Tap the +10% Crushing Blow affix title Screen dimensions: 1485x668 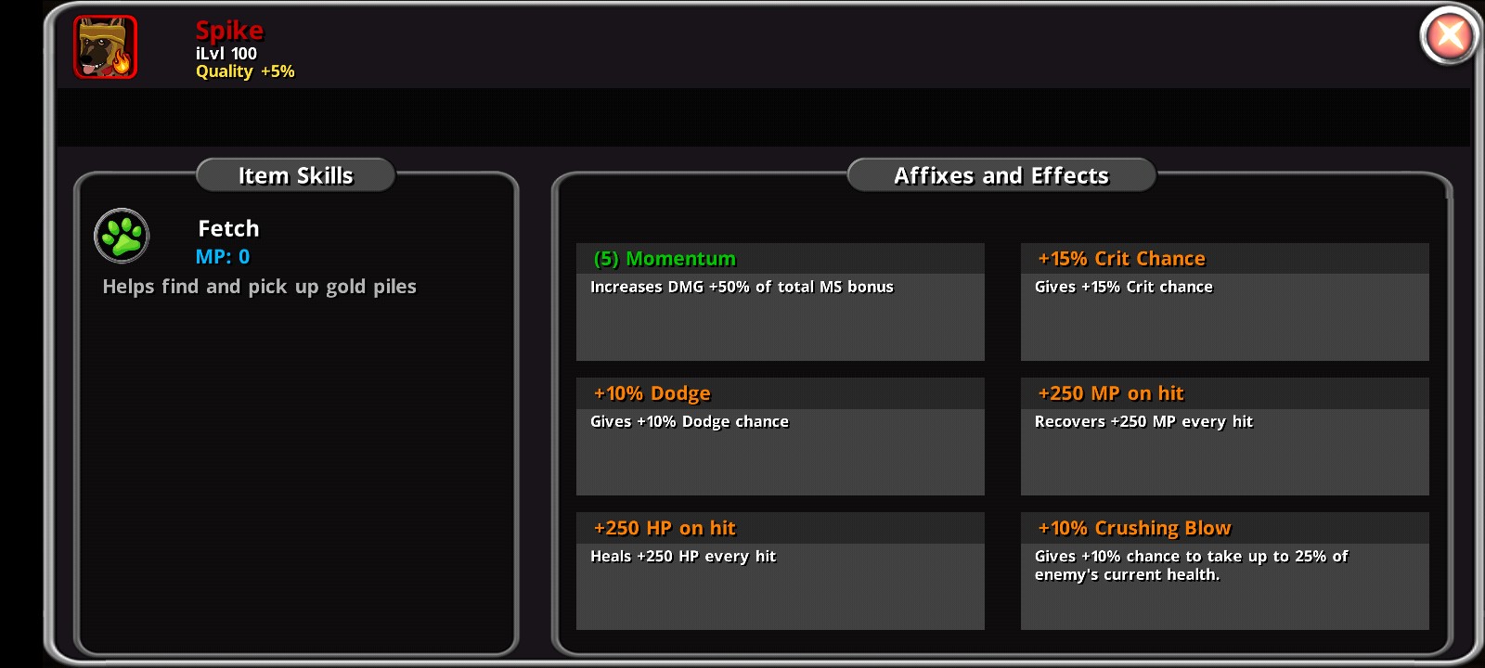tap(1134, 528)
